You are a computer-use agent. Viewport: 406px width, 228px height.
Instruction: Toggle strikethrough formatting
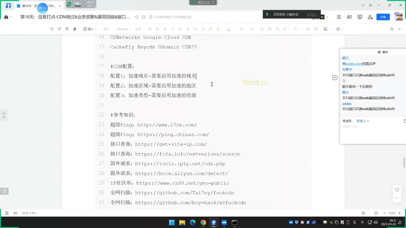pyautogui.click(x=188, y=29)
